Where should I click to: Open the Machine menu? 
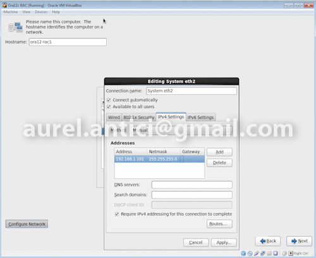coord(11,12)
